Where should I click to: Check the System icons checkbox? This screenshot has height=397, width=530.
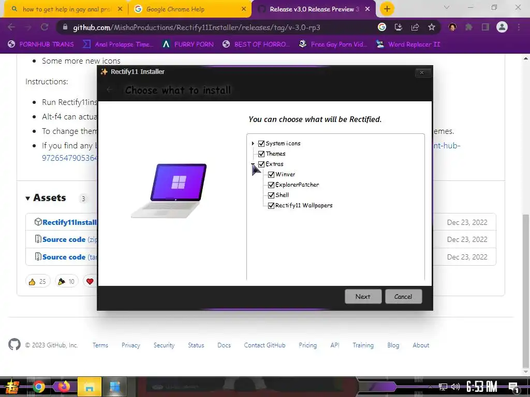click(261, 144)
